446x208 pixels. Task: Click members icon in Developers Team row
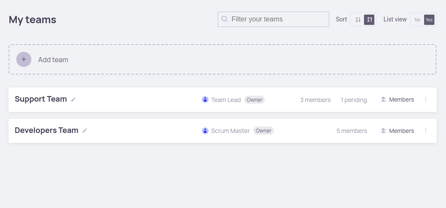tap(383, 131)
